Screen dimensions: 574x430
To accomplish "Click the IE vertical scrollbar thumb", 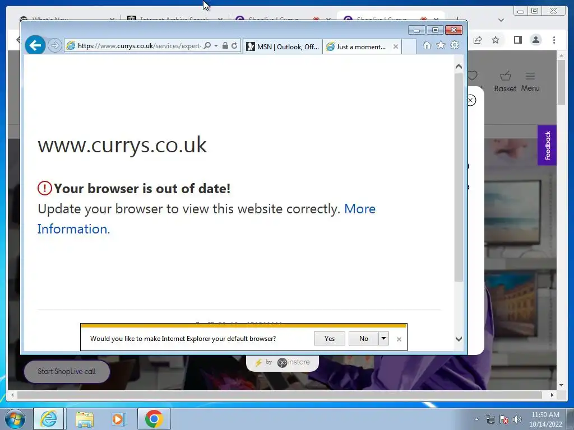I will tap(459, 177).
